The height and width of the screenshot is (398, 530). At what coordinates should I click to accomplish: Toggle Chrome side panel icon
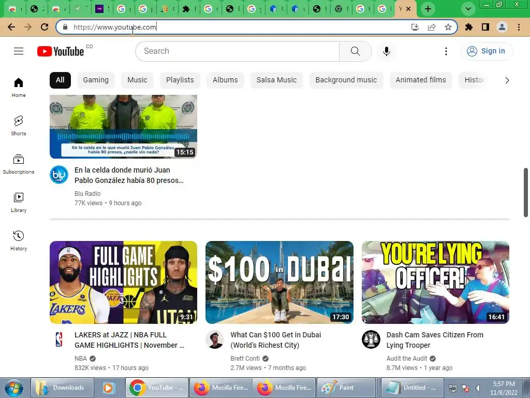[485, 27]
